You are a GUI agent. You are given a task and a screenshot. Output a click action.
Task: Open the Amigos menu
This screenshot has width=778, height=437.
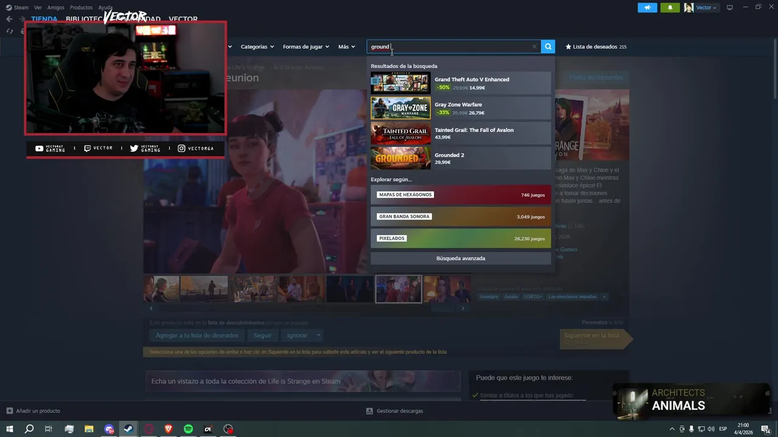[x=56, y=7]
